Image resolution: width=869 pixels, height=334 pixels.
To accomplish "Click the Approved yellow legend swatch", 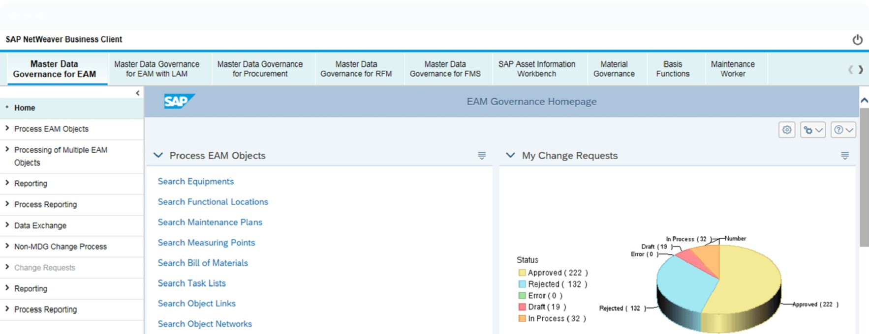I will click(x=522, y=273).
